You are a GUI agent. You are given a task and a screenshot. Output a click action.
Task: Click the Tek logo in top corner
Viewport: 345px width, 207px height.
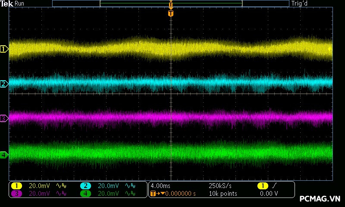(x=7, y=4)
